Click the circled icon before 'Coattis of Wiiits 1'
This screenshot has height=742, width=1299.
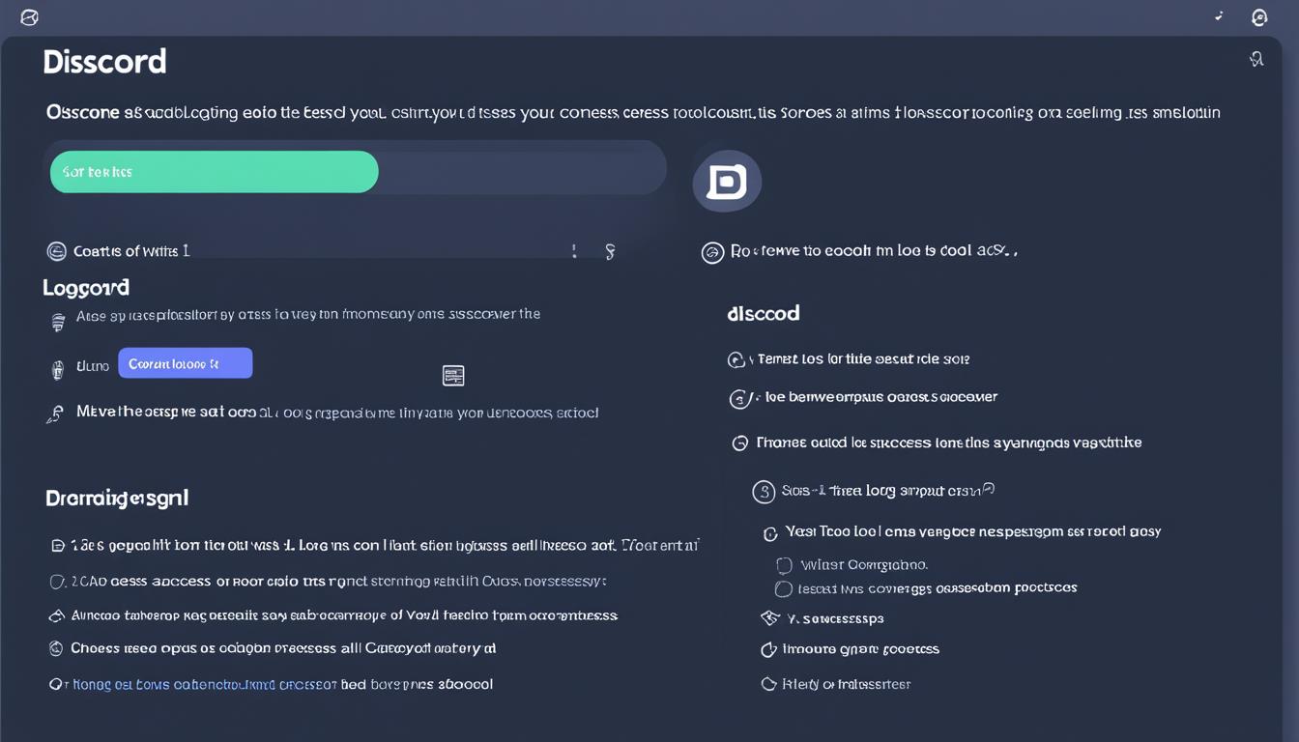pyautogui.click(x=57, y=251)
